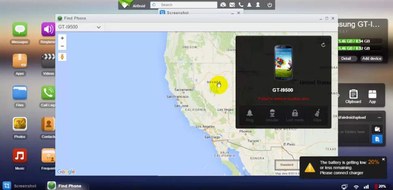Switch to Screenshot in the taskbar
The image size is (393, 190).
(19, 186)
